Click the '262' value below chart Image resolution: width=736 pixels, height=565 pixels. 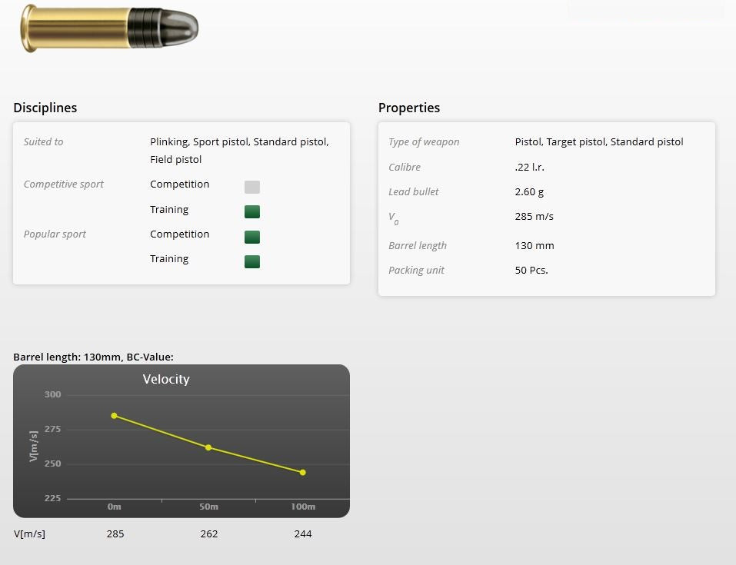209,534
